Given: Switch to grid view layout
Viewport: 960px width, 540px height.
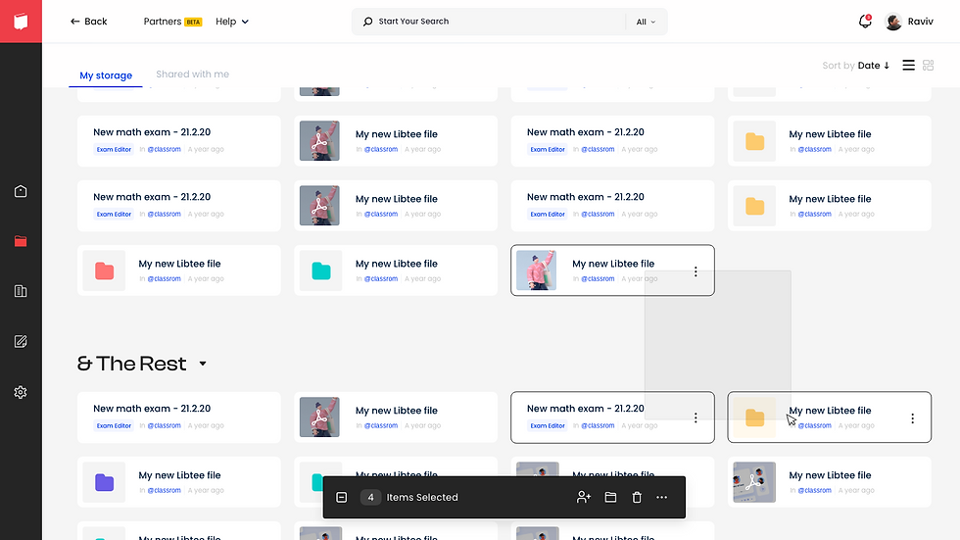Looking at the screenshot, I should pos(929,65).
